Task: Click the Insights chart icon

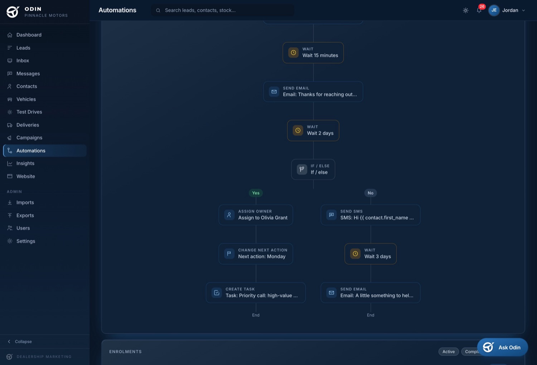Action: point(10,164)
